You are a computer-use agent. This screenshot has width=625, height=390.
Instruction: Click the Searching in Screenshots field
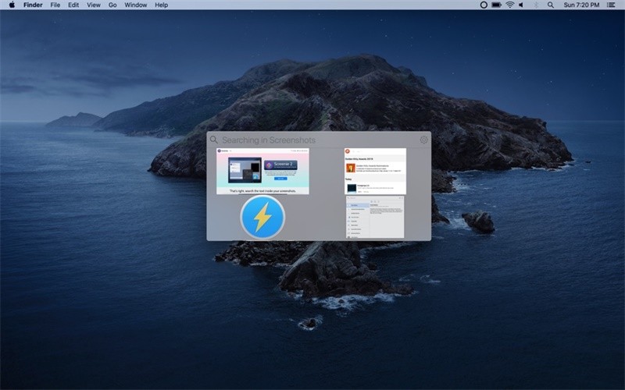(x=315, y=140)
